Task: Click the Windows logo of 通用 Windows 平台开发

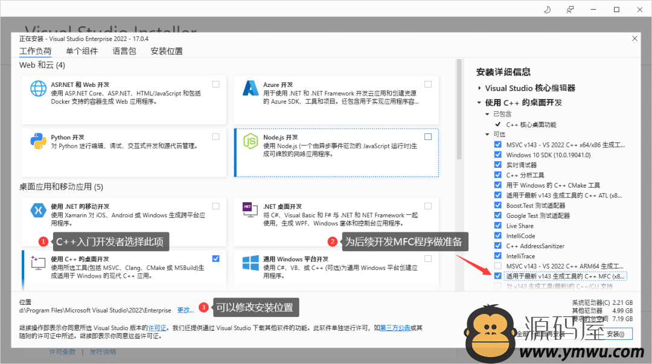Action: (251, 263)
